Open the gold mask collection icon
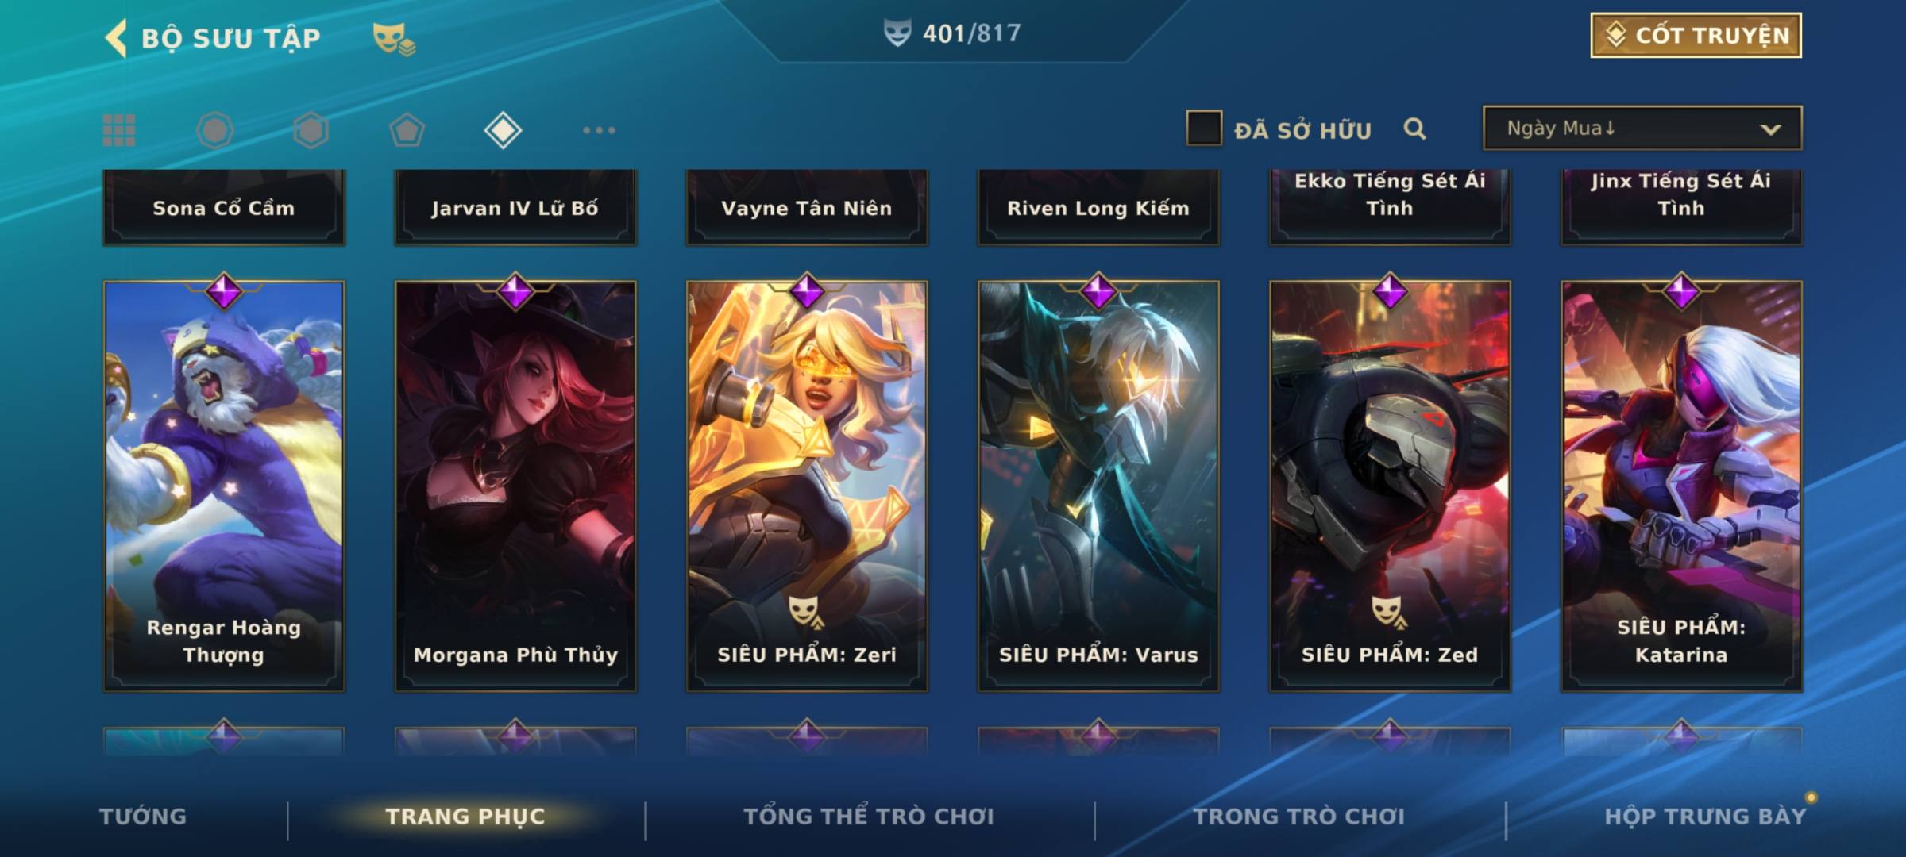Image resolution: width=1906 pixels, height=857 pixels. tap(394, 38)
